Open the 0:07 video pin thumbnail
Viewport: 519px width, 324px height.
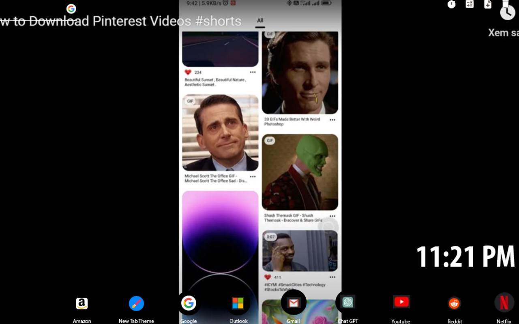tap(300, 251)
